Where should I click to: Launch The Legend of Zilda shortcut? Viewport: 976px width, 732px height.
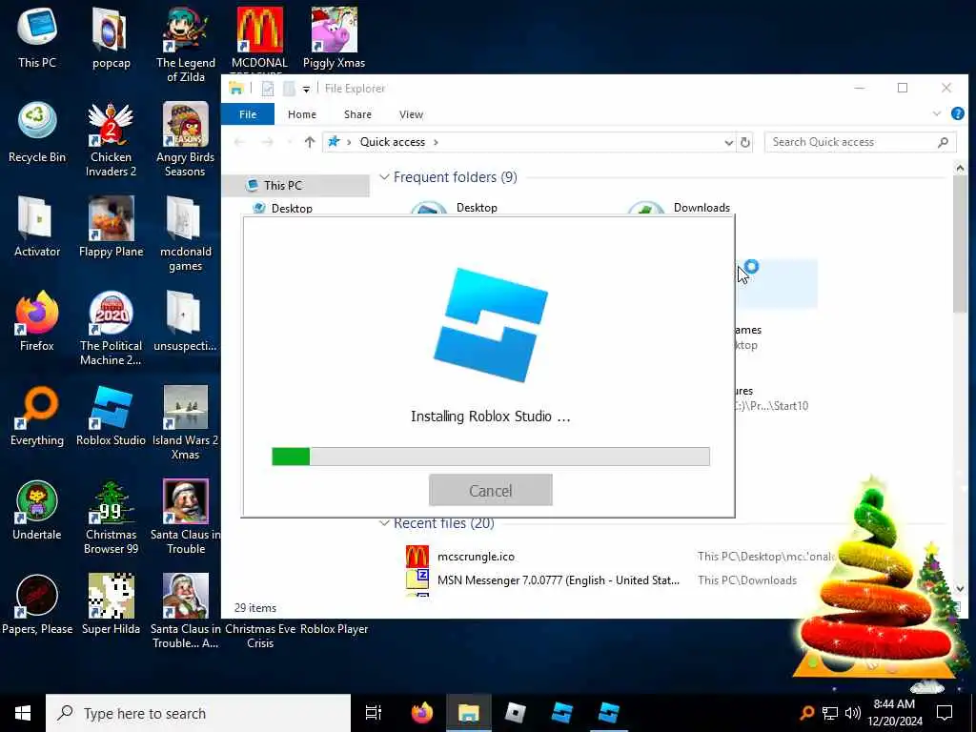click(186, 44)
